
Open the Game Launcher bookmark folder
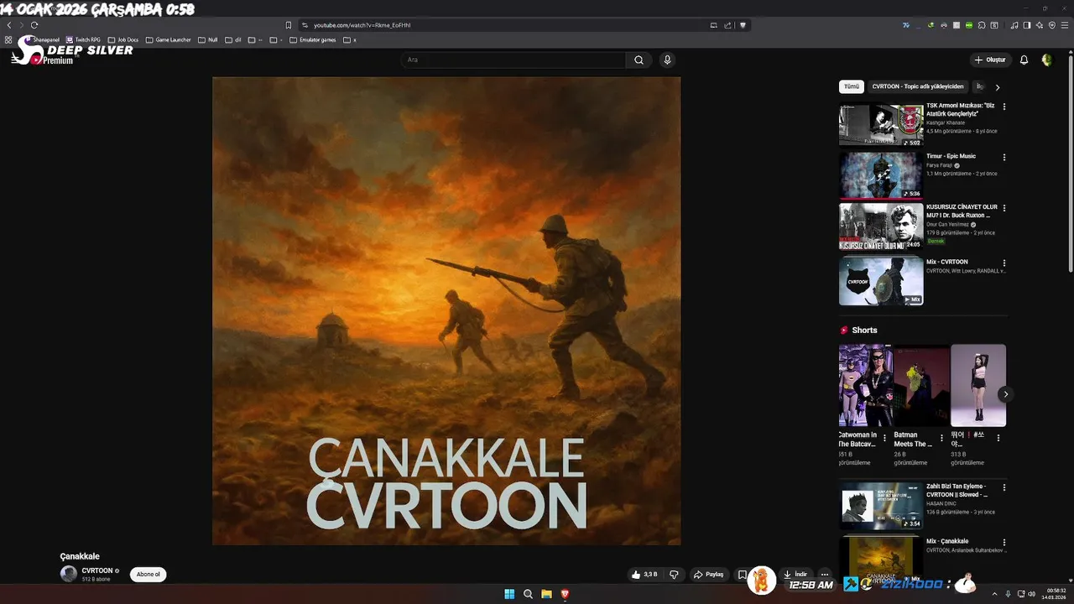[168, 39]
